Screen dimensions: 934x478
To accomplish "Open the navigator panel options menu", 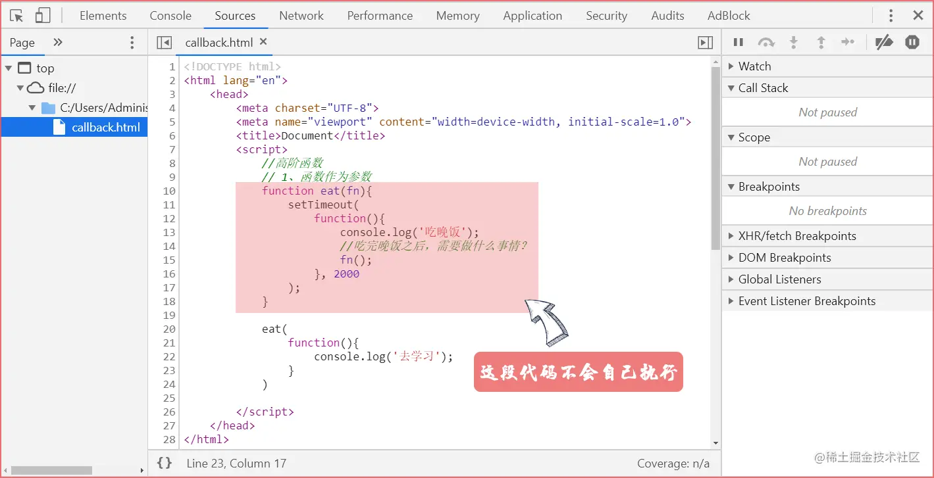I will tap(132, 42).
